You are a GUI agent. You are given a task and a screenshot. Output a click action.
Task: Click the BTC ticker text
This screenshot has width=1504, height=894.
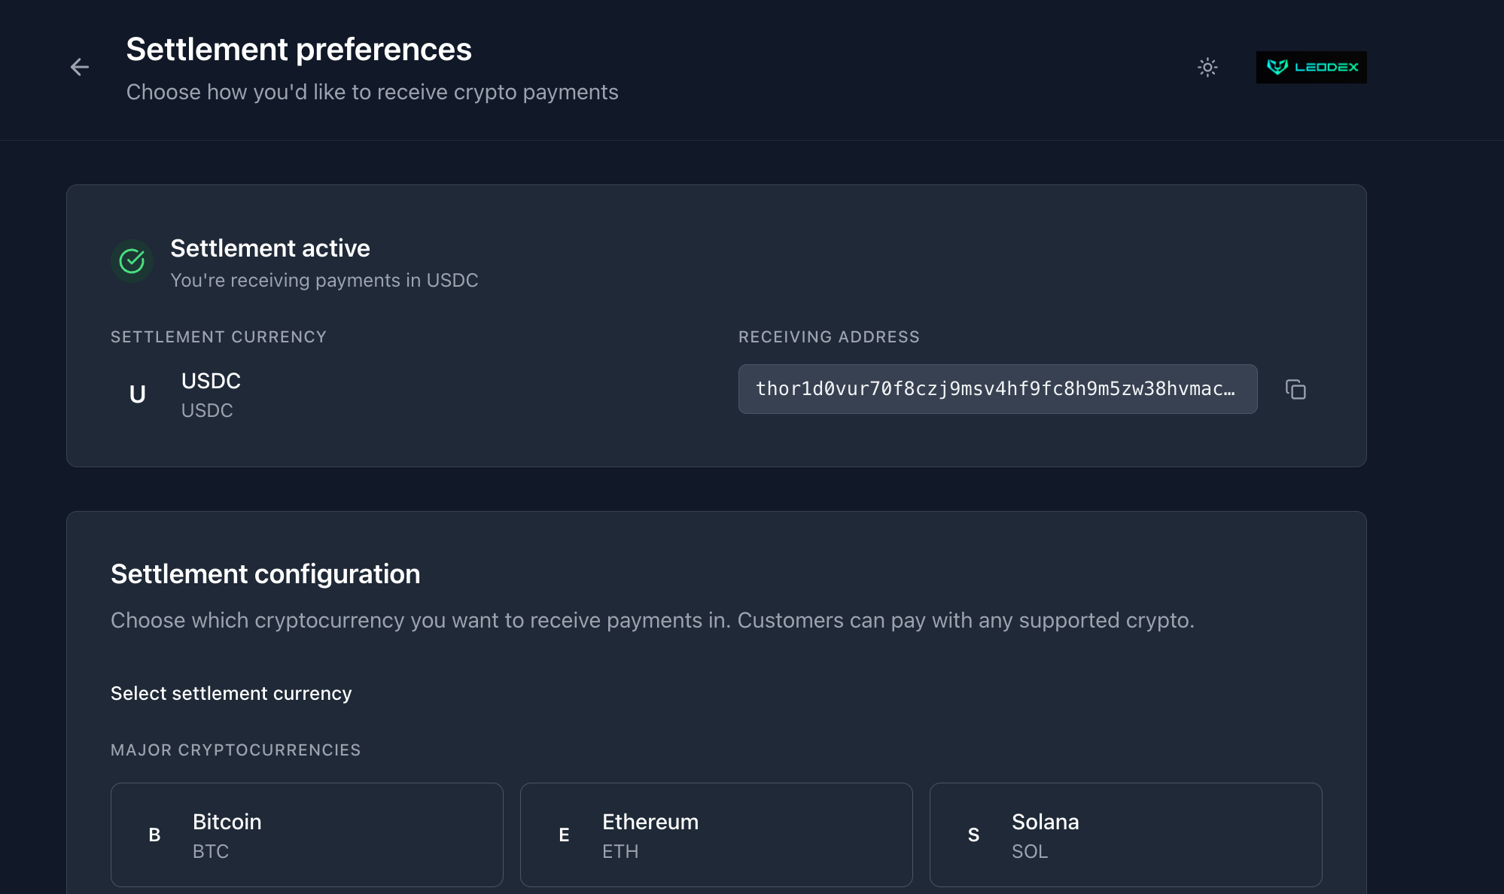tap(211, 851)
